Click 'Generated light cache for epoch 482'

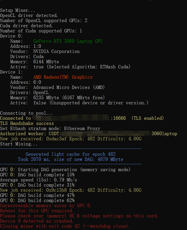[x=71, y=154]
